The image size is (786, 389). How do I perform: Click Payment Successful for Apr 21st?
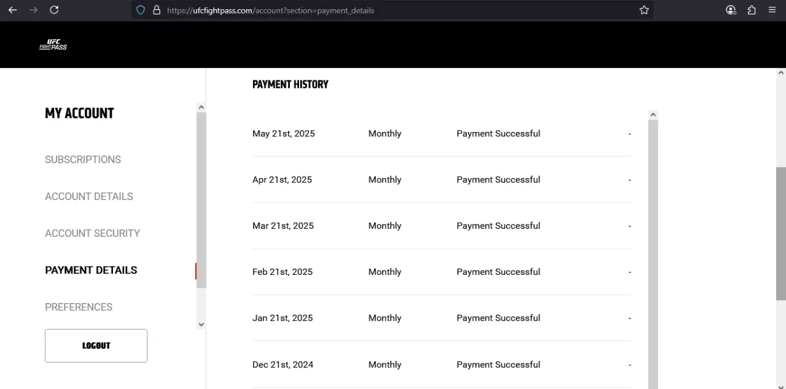point(499,180)
